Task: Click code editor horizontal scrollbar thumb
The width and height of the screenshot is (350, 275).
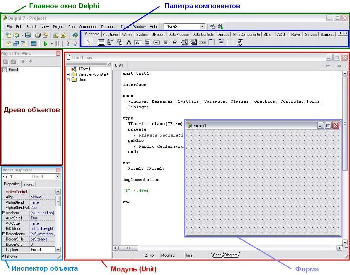Action: (x=128, y=248)
